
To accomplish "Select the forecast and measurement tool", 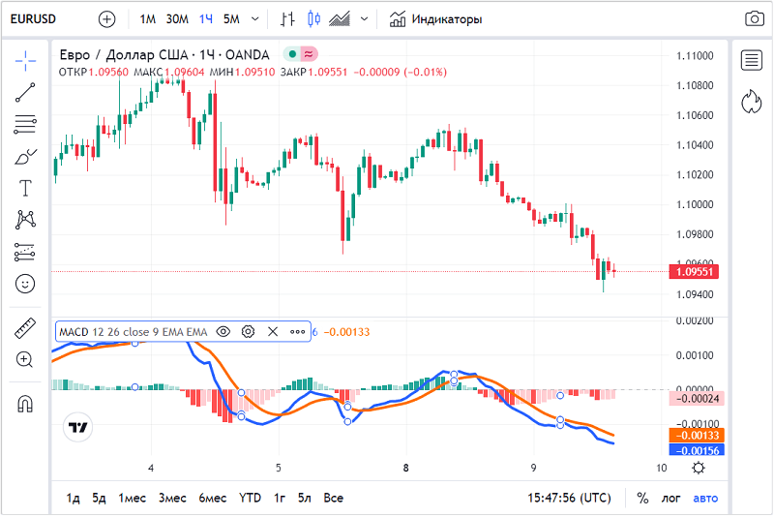I will pos(25,252).
